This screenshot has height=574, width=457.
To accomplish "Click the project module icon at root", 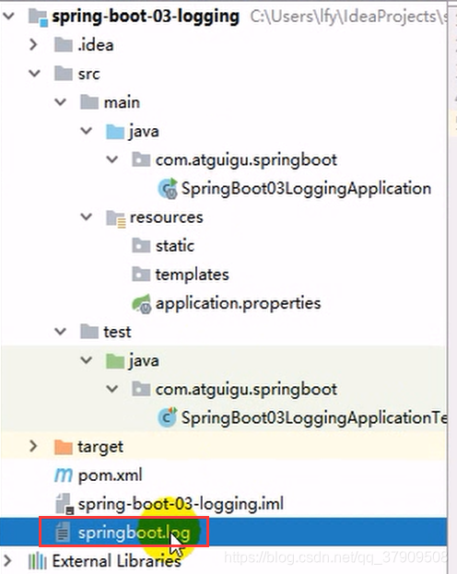I will (x=38, y=18).
